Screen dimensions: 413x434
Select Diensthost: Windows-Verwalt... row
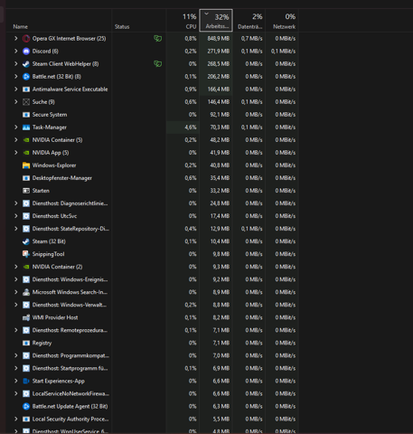coord(152,305)
